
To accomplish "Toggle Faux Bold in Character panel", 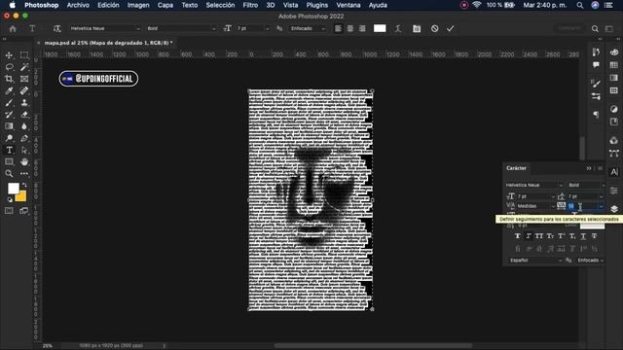I will coord(517,236).
